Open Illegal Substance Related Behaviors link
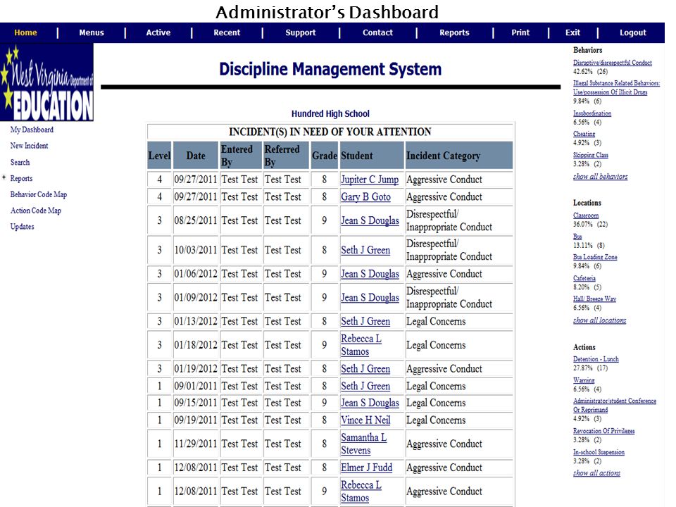The height and width of the screenshot is (507, 676). click(616, 88)
